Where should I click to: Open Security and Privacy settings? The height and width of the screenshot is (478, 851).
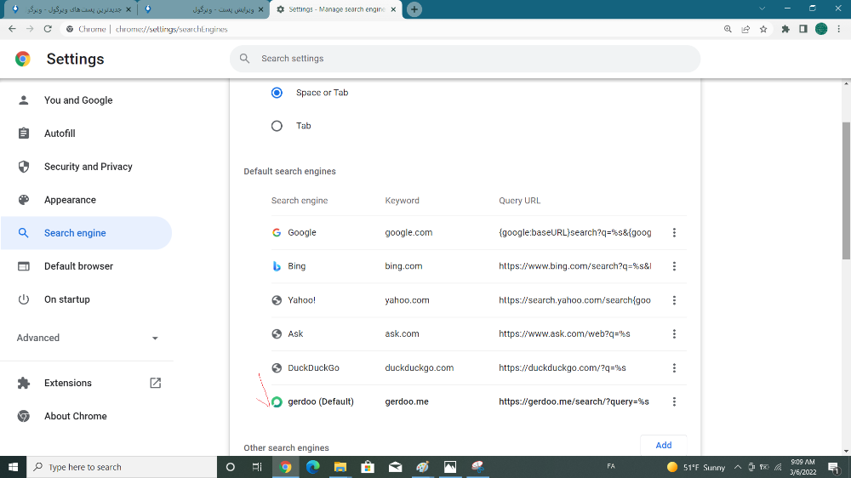click(88, 167)
